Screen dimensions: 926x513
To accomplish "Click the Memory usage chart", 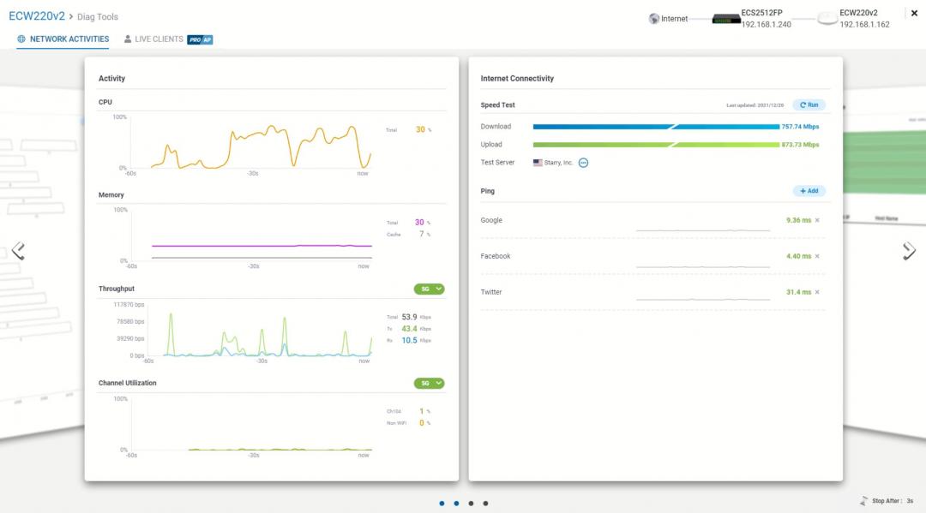I will pyautogui.click(x=251, y=237).
